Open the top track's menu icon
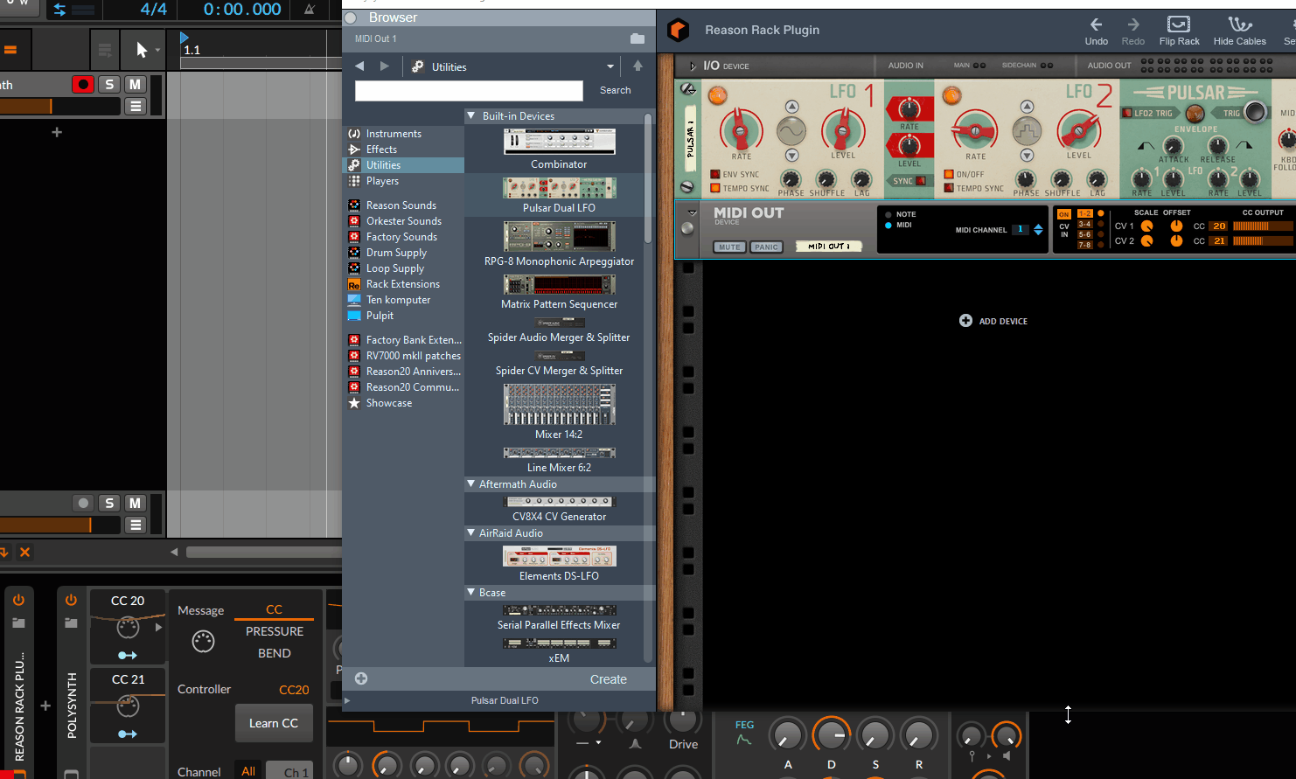1296x779 pixels. (135, 106)
